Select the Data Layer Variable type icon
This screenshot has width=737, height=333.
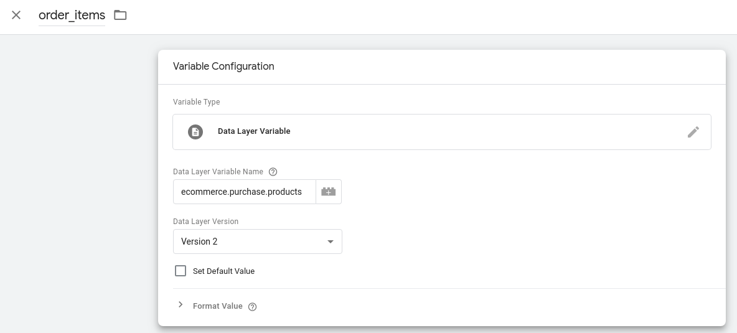[195, 132]
